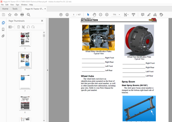
Task: Open the Edit menu
Action: 7,5
